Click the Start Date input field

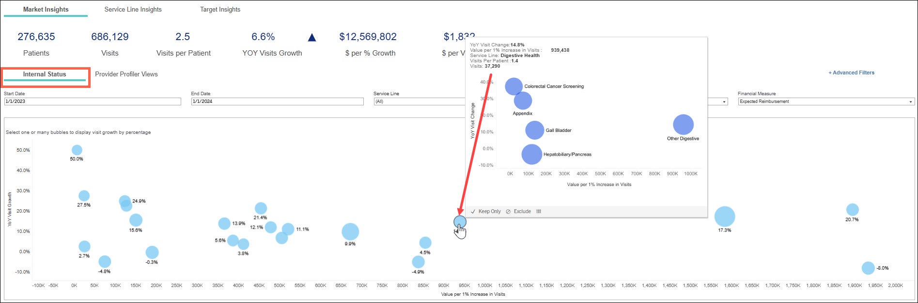92,101
